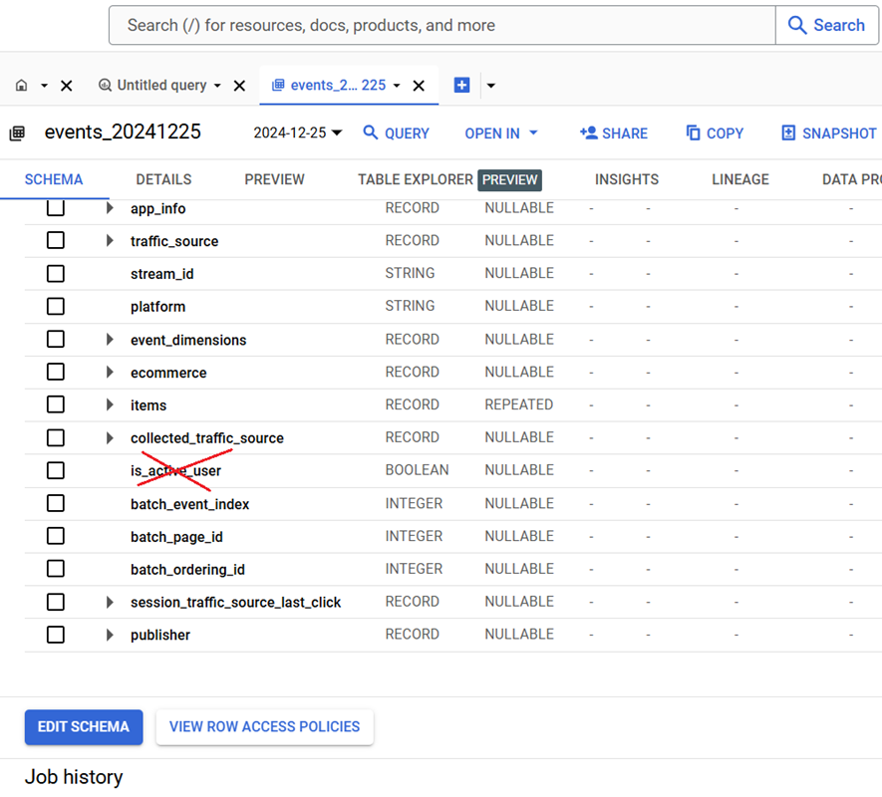
Task: Close the Untitled query tab
Action: pos(239,86)
